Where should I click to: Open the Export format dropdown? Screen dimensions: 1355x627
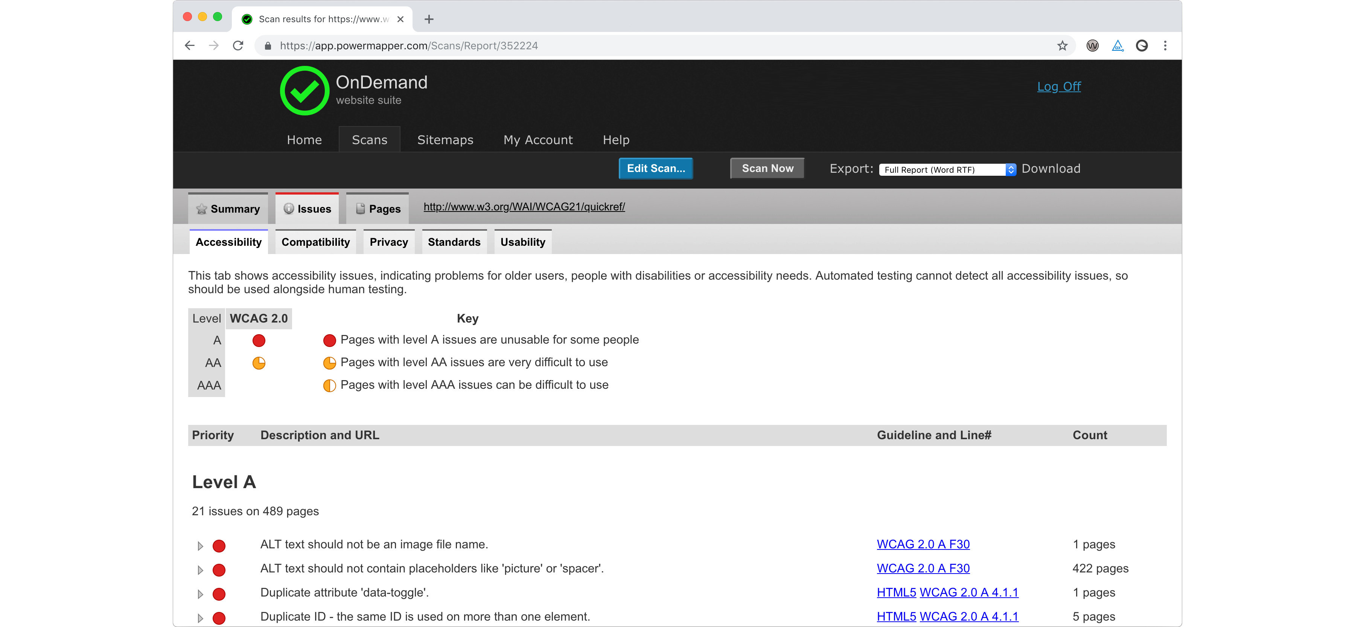pos(947,169)
